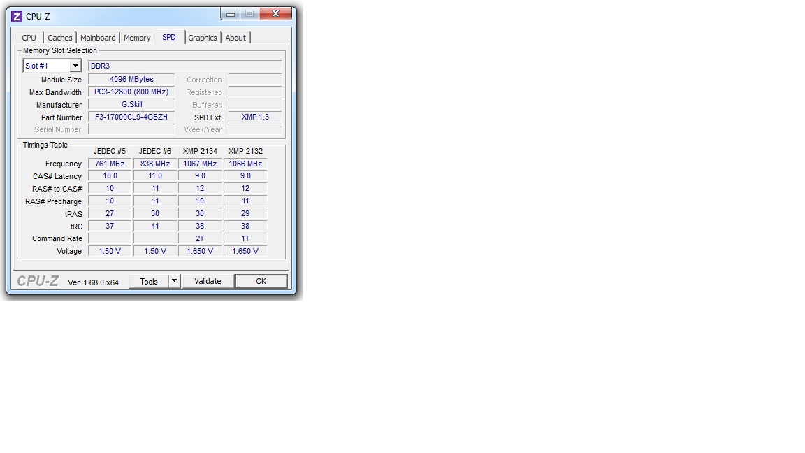Click the JEDEC #5 column header
This screenshot has width=805, height=453.
pos(109,151)
